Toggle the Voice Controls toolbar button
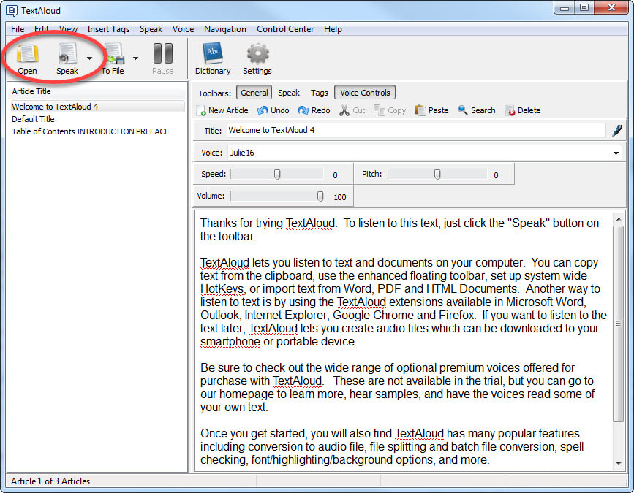This screenshot has height=493, width=634. point(365,93)
